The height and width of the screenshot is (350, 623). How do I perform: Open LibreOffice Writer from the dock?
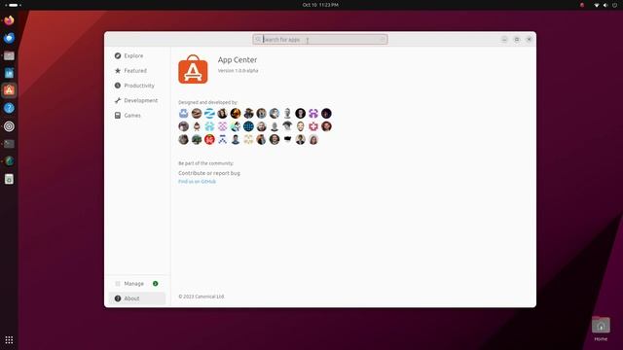click(9, 73)
